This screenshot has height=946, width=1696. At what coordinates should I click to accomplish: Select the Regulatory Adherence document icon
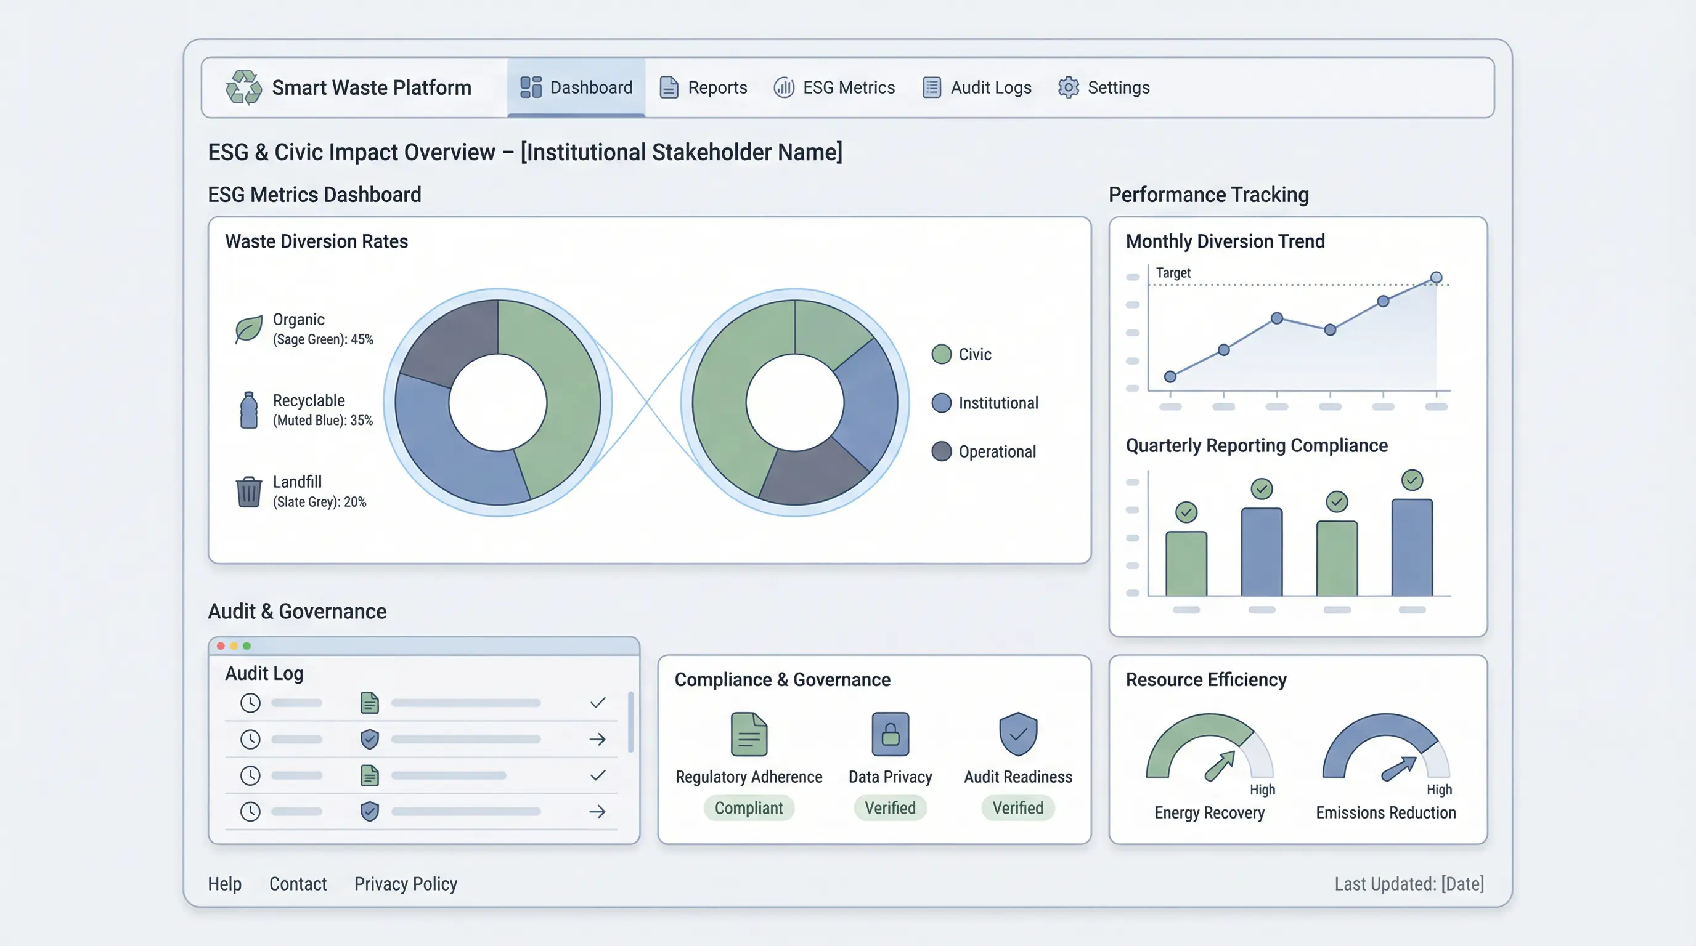pyautogui.click(x=749, y=735)
